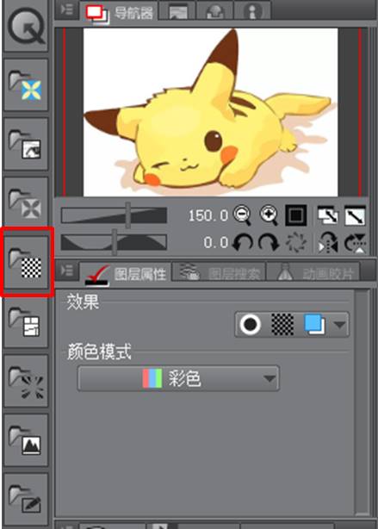The image size is (378, 529).
Task: Toggle the layer color effect
Action: coord(314,324)
